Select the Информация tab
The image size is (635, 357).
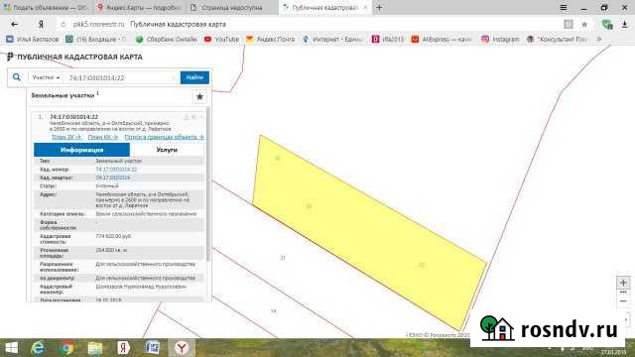(x=81, y=150)
